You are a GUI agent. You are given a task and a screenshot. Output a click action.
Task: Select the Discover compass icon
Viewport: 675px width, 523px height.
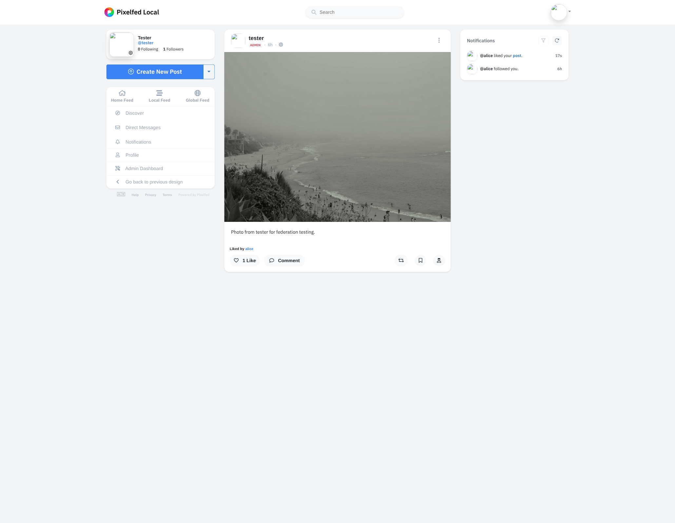118,113
